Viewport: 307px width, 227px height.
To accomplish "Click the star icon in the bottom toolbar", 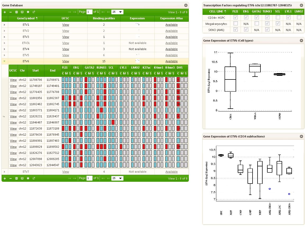I will (28, 179).
